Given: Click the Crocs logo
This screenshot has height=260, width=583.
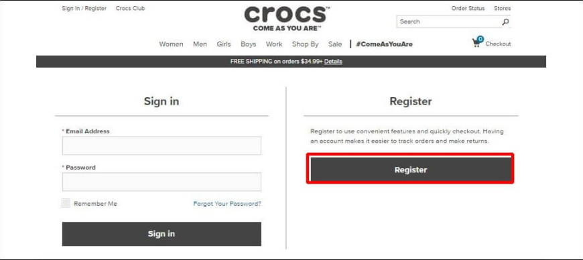Looking at the screenshot, I should 286,19.
